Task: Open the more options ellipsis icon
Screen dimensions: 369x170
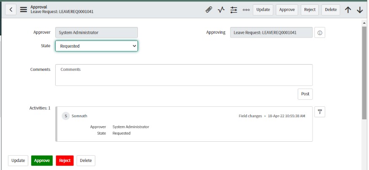Action: point(246,10)
